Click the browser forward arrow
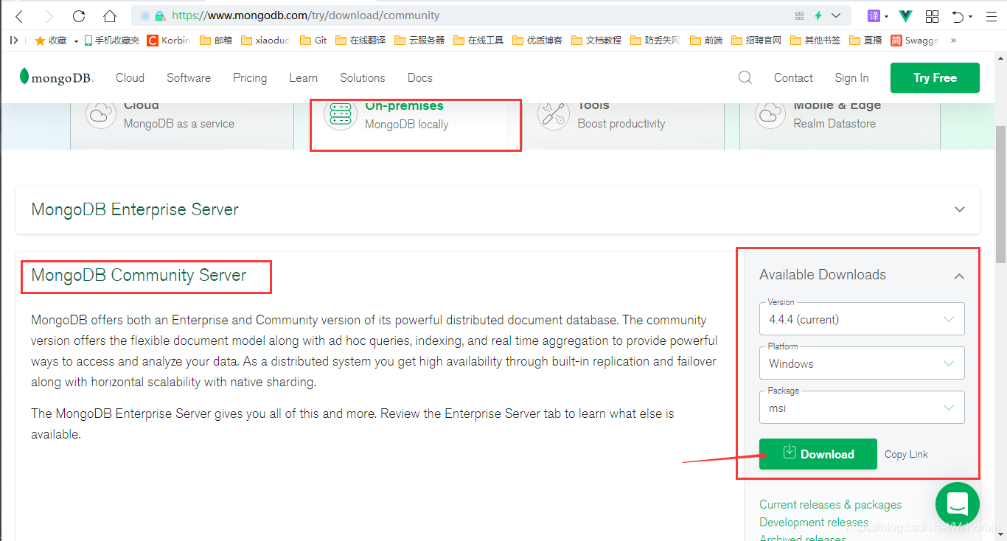 pyautogui.click(x=49, y=15)
